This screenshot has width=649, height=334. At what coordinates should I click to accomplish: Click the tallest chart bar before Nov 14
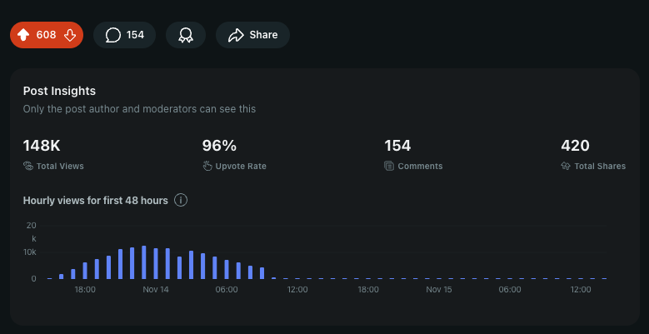click(144, 262)
